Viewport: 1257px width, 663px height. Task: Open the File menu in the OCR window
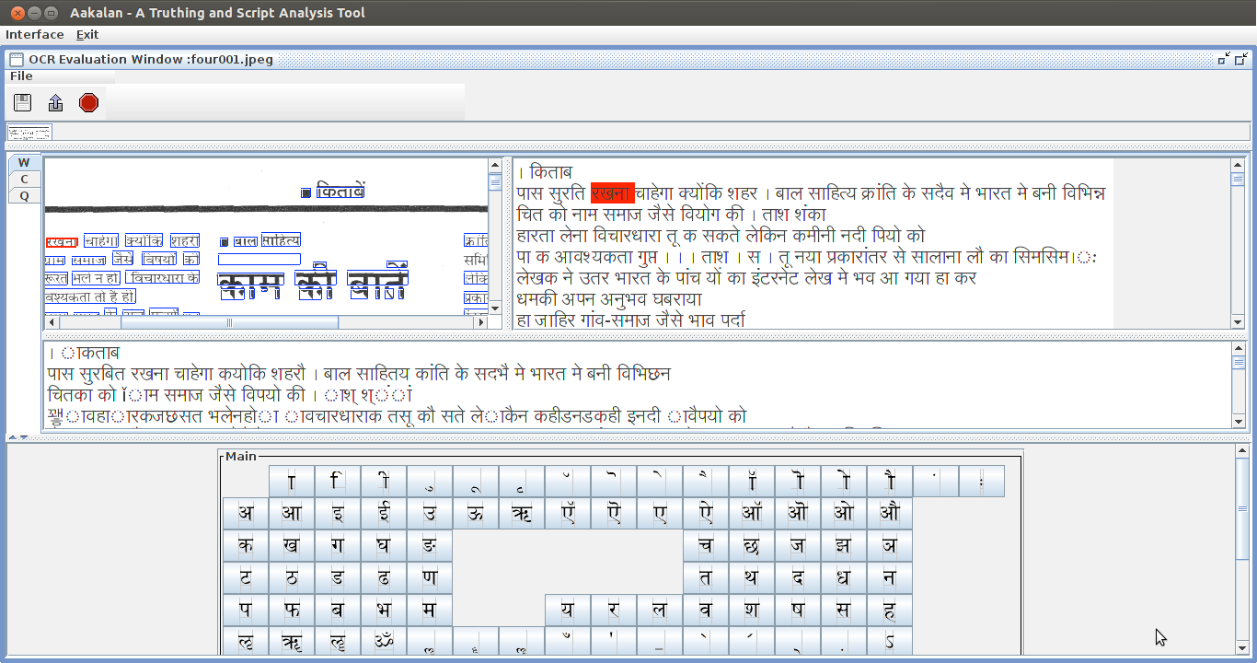20,76
